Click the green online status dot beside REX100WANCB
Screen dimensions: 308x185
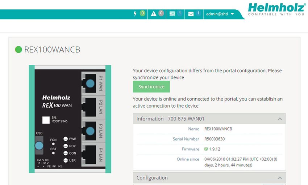tap(18, 50)
